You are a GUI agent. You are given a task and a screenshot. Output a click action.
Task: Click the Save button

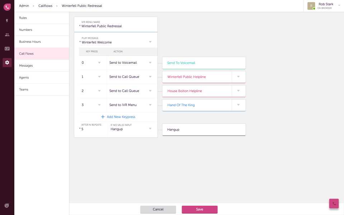coord(200,209)
